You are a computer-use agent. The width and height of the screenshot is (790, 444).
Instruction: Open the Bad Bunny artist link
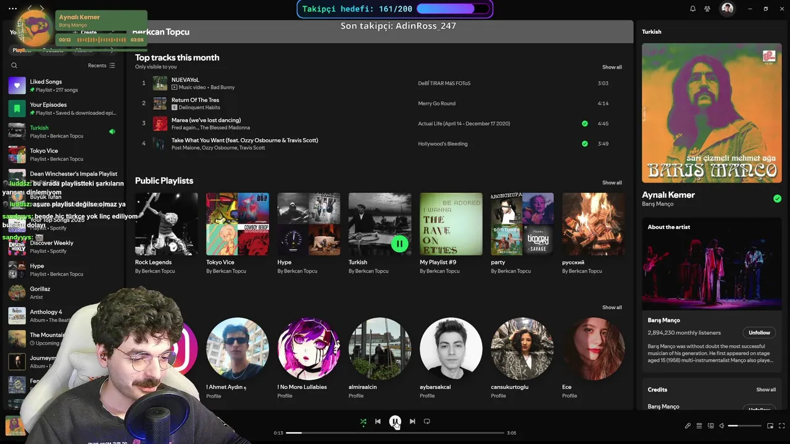(x=222, y=88)
